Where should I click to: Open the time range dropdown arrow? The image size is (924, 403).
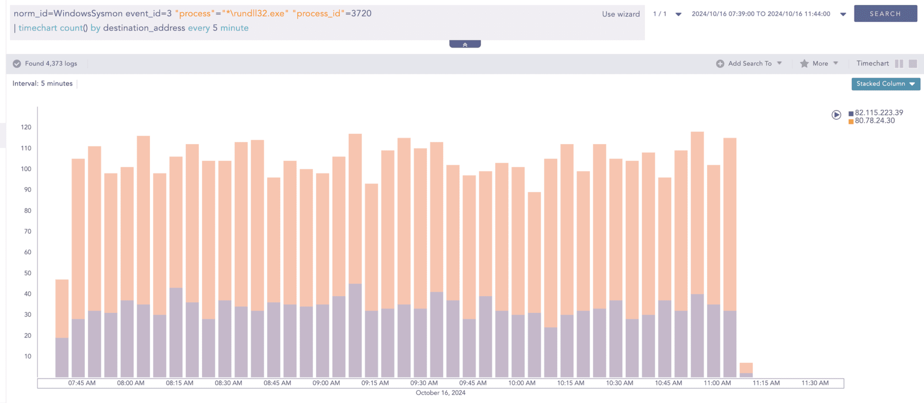coord(843,14)
